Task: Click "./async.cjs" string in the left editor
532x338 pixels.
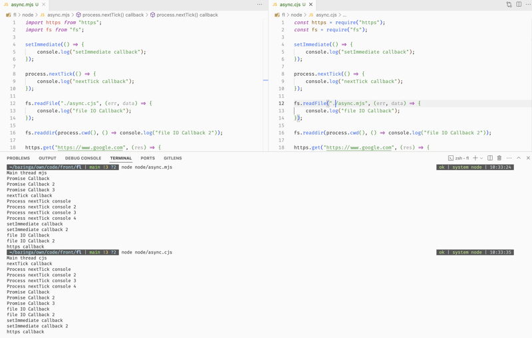Action: 80,104
